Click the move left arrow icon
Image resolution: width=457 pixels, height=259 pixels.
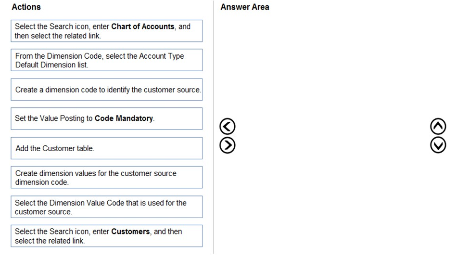pos(227,127)
